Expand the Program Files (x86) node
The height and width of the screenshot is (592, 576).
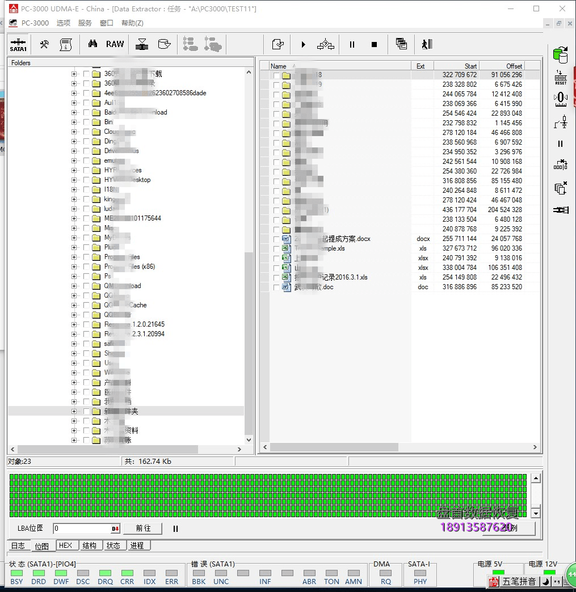(74, 267)
